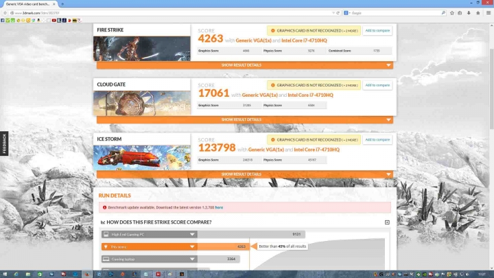Click the Fire Strike thumbnail image

(142, 49)
